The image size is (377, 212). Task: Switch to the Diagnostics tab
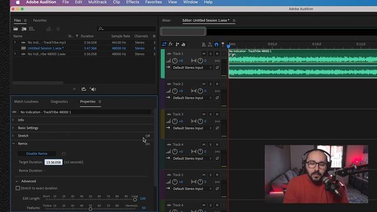pos(59,102)
